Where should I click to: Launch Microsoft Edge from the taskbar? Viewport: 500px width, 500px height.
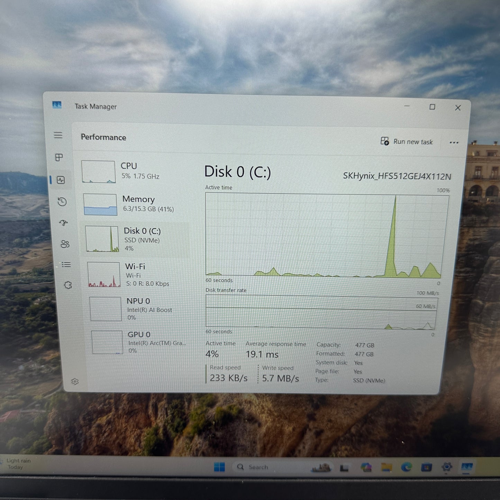[406, 467]
